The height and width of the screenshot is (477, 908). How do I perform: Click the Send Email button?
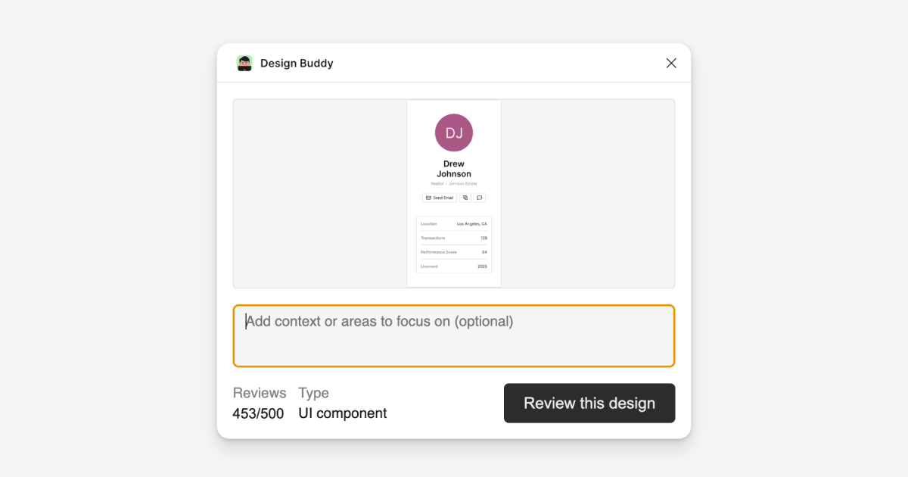[x=439, y=198]
